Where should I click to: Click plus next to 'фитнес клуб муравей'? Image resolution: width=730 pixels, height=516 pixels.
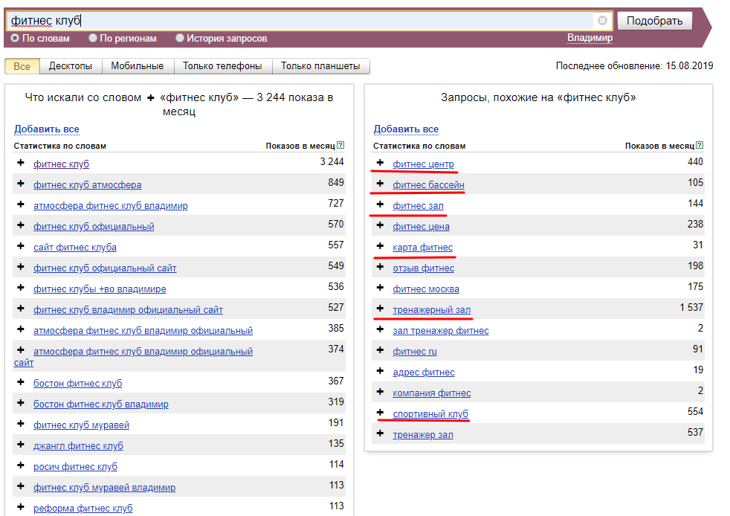pyautogui.click(x=21, y=423)
